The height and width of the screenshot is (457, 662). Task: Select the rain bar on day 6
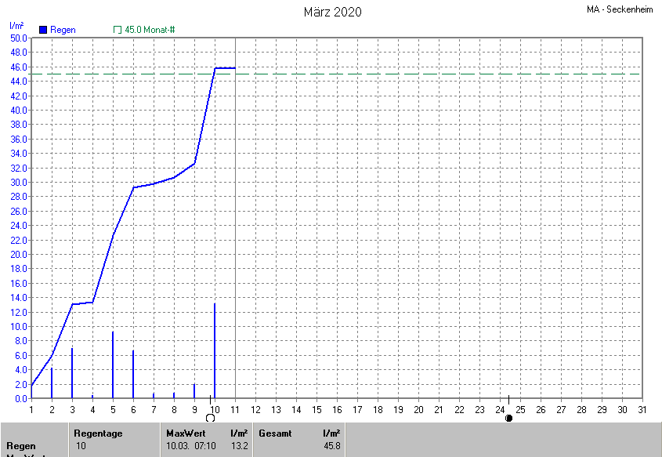(x=133, y=375)
